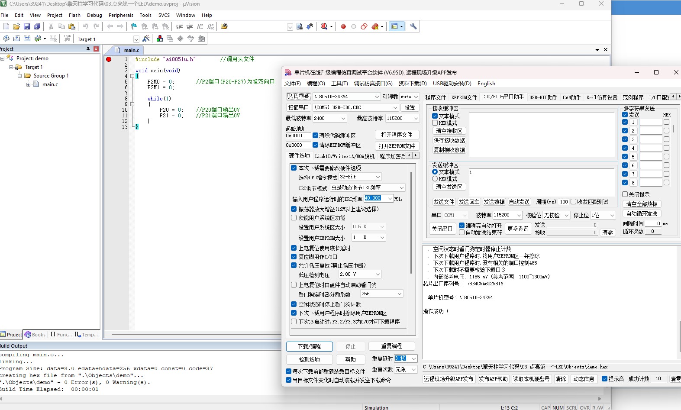
Task: Start the debug session magnifier icon
Action: point(324,26)
